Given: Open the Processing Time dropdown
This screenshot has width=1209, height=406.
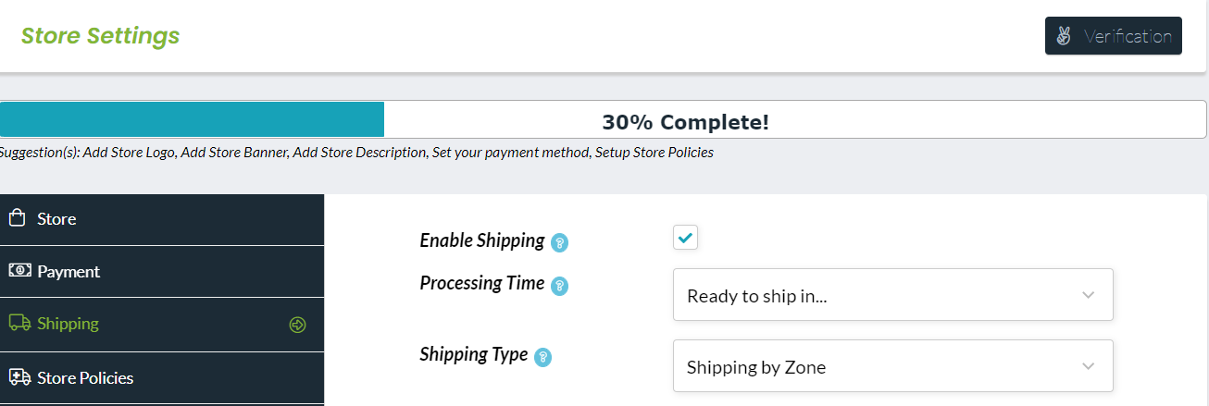Looking at the screenshot, I should click(x=892, y=295).
